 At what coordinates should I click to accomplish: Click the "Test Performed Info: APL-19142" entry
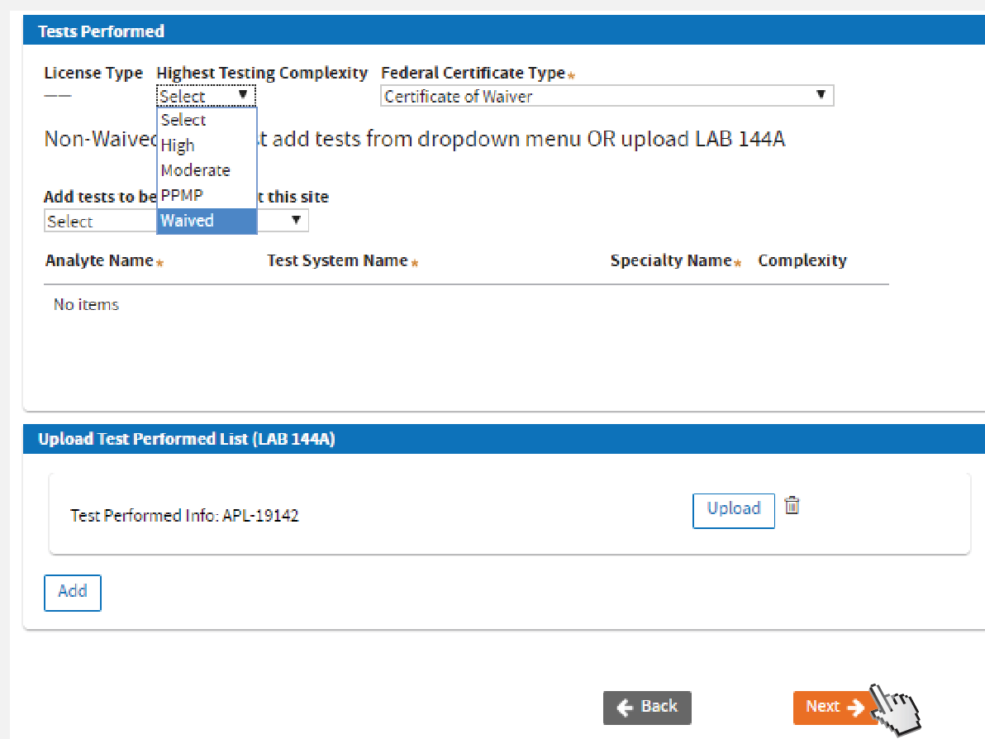[185, 516]
